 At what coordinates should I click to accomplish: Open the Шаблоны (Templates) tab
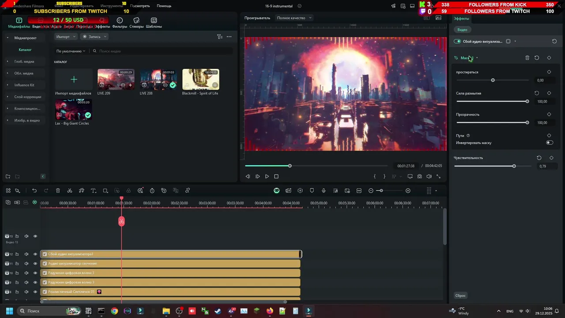(x=154, y=23)
